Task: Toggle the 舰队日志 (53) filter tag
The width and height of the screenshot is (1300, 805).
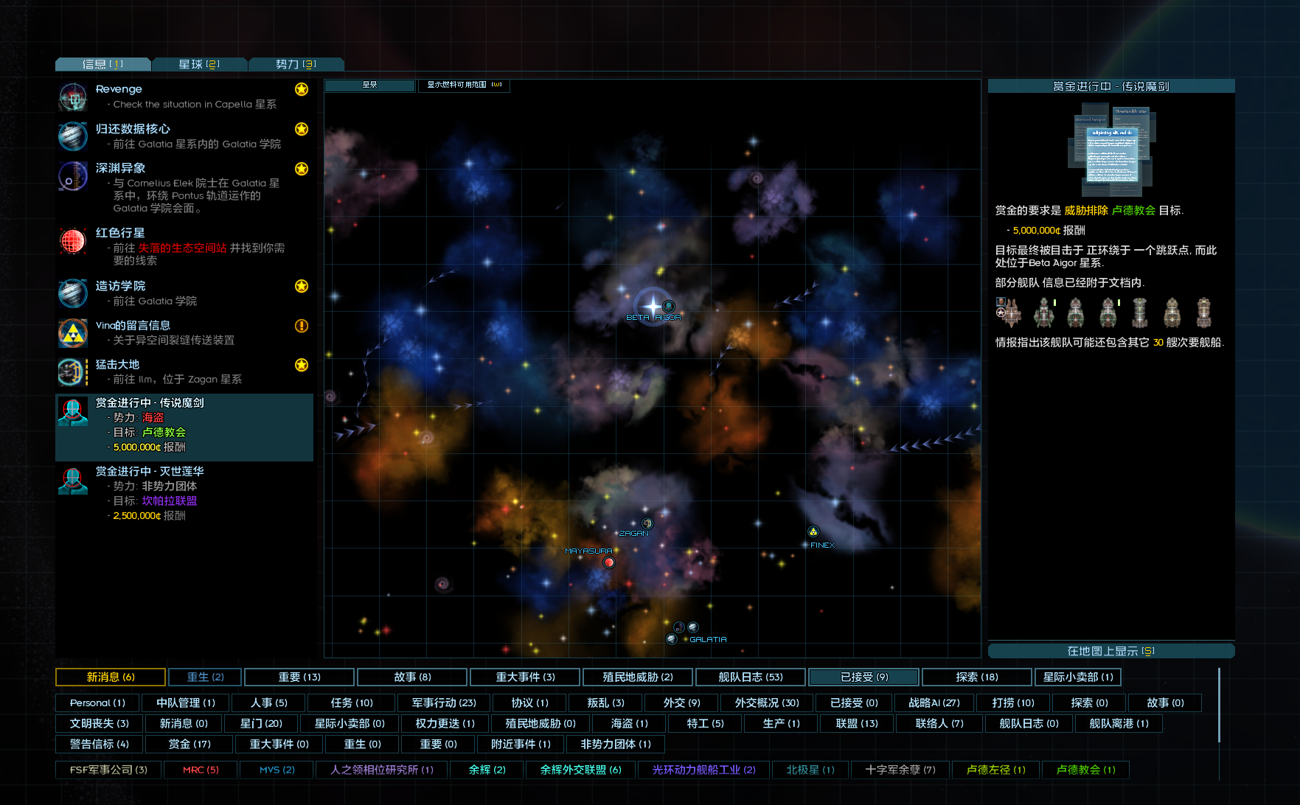Action: click(x=751, y=677)
